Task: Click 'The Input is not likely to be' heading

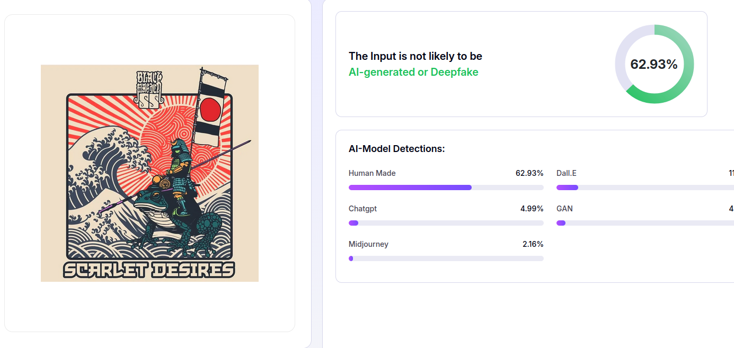Action: [415, 56]
